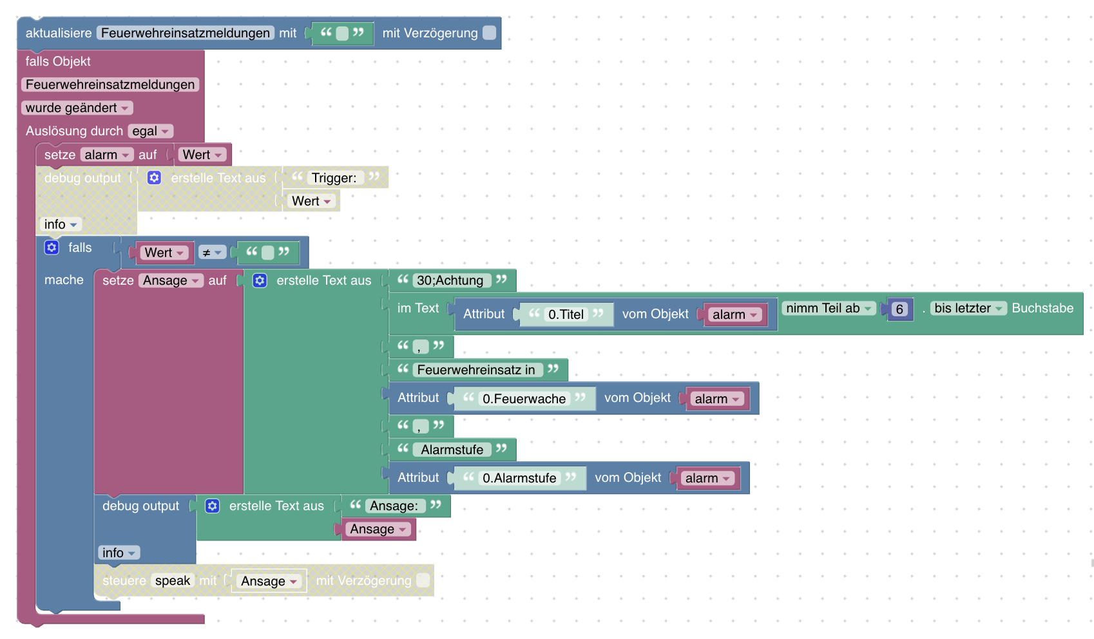Edit the '0.Feuerwache' attribute field
Screen dimensions: 1094x639
point(524,399)
